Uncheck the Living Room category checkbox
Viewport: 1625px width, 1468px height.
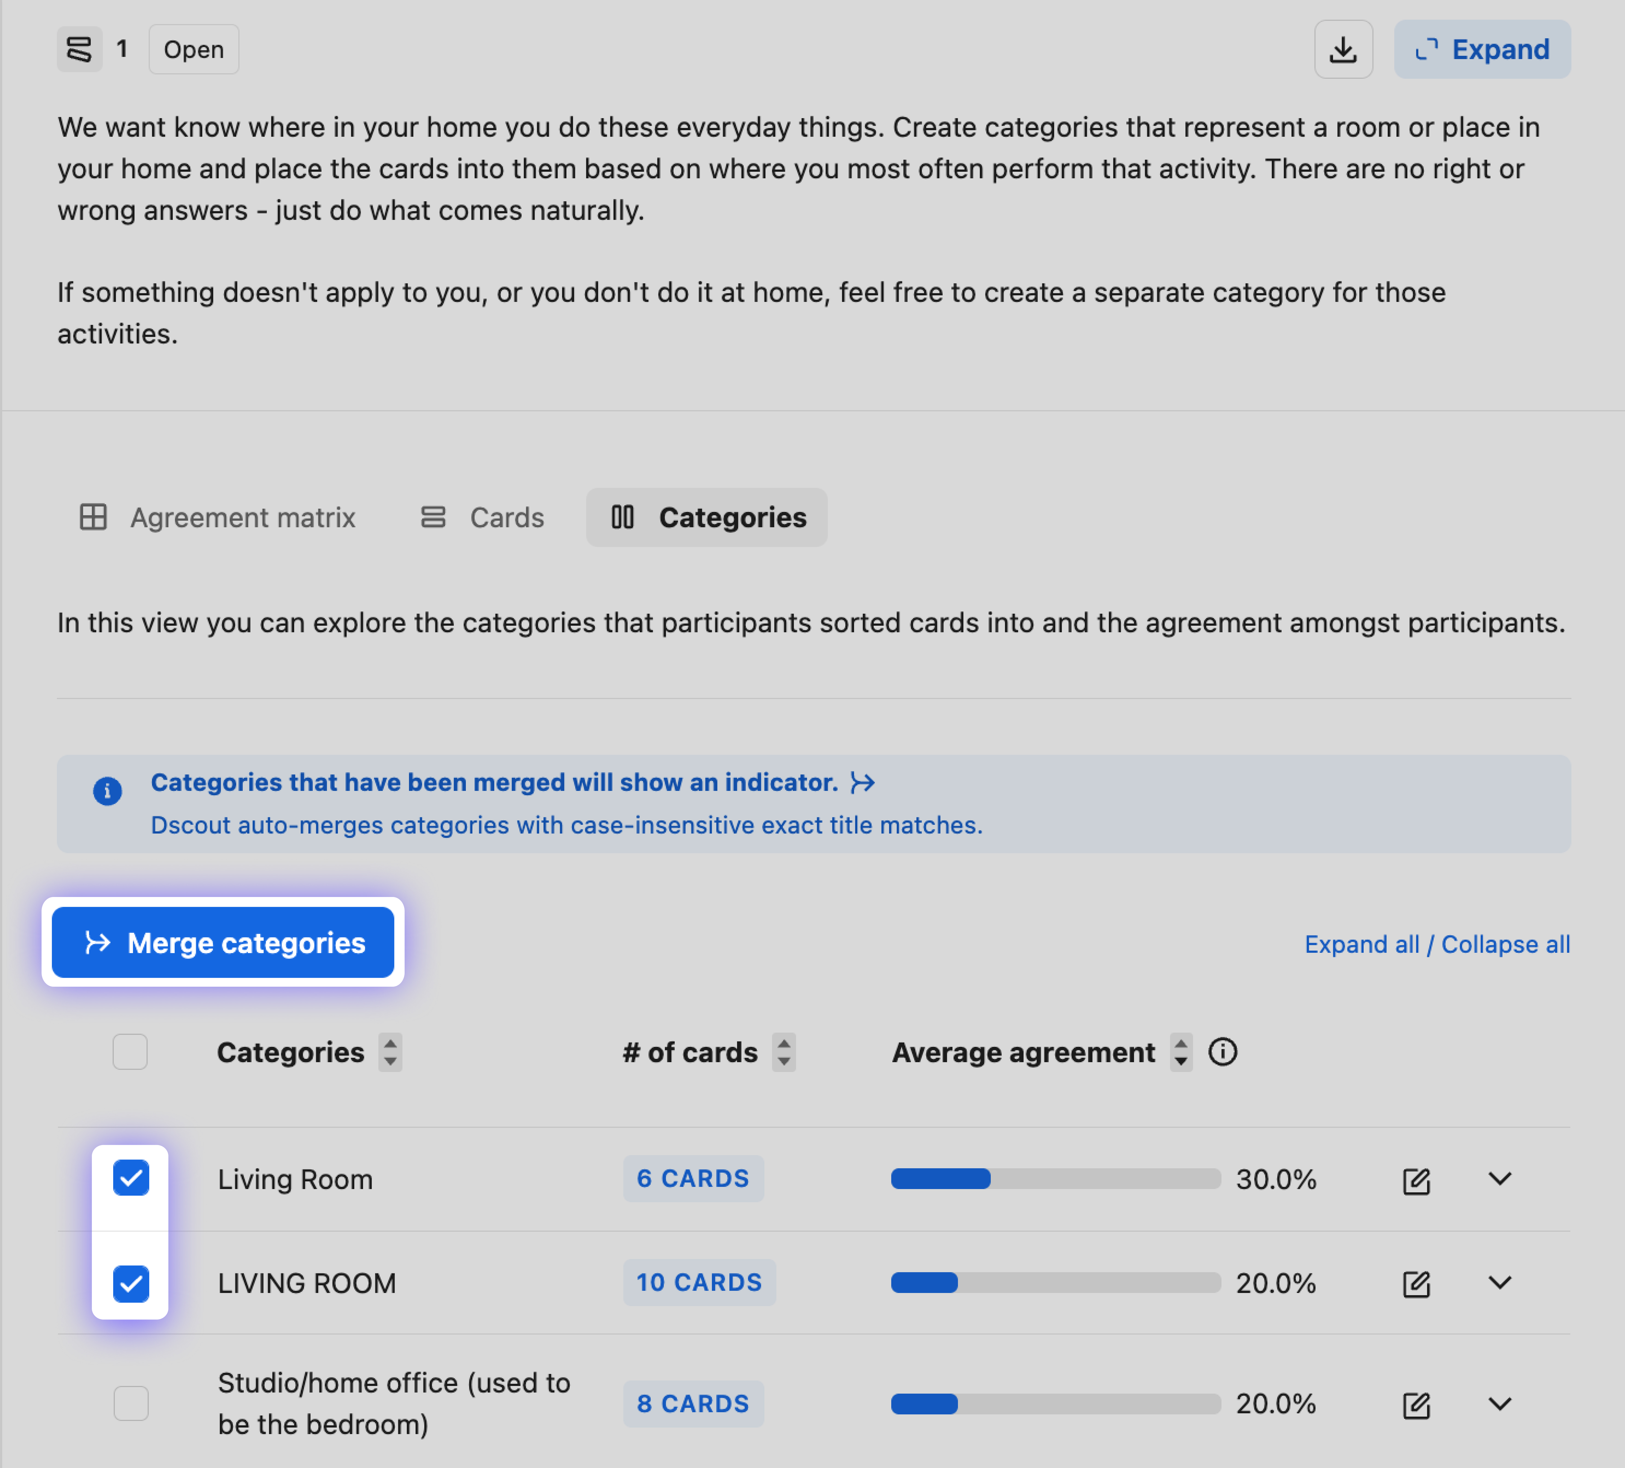[131, 1179]
